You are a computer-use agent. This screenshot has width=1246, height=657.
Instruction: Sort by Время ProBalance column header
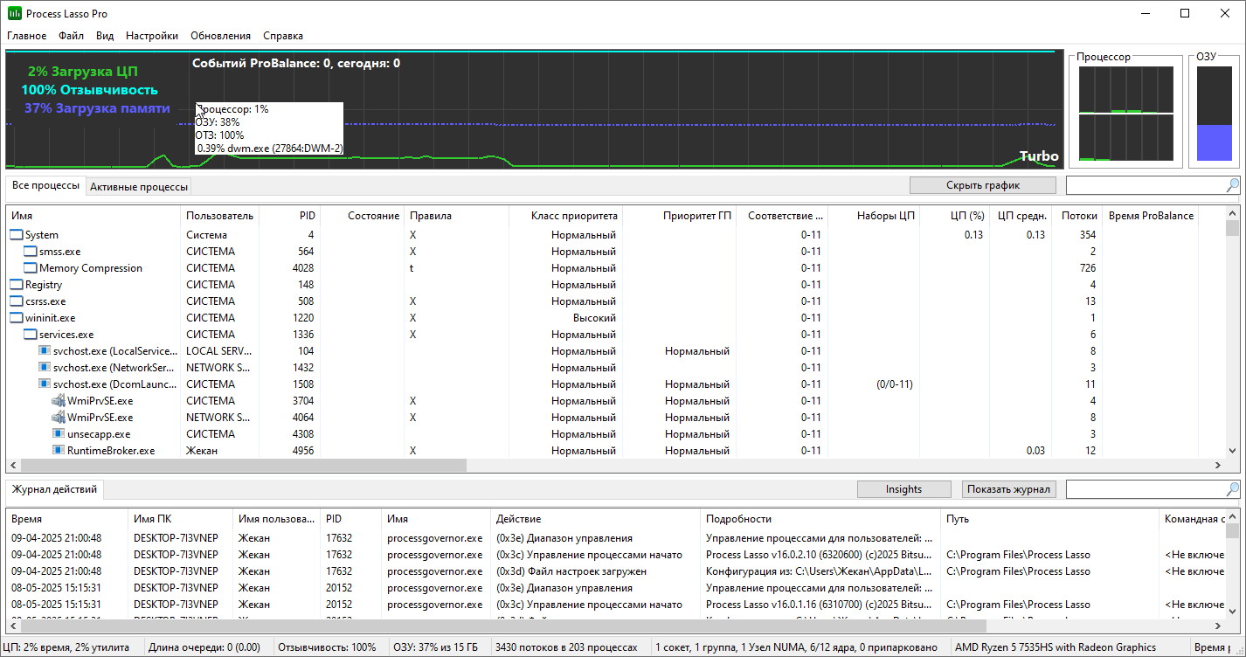pyautogui.click(x=1151, y=216)
